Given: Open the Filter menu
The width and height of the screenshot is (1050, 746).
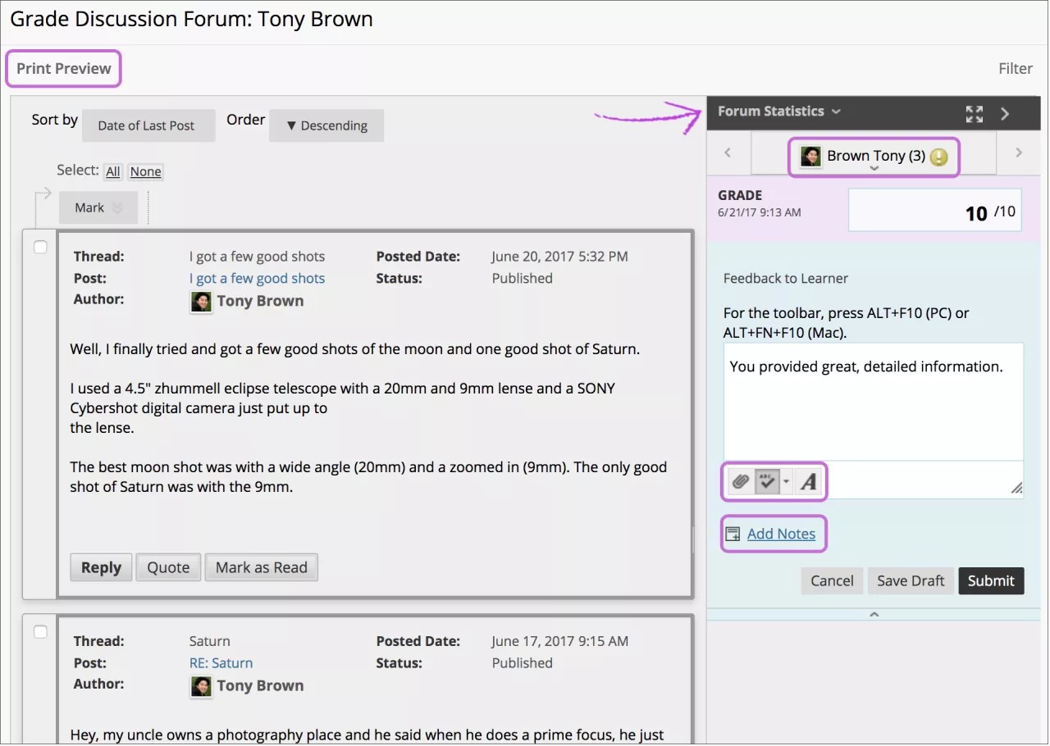Looking at the screenshot, I should [1016, 68].
